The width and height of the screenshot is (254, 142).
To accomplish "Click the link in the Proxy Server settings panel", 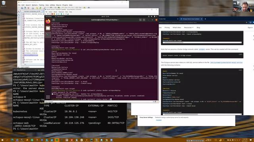I will (x=159, y=120).
